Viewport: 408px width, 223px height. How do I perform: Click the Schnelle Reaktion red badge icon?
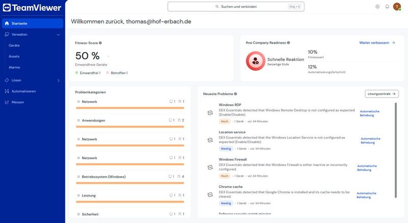coord(256,61)
